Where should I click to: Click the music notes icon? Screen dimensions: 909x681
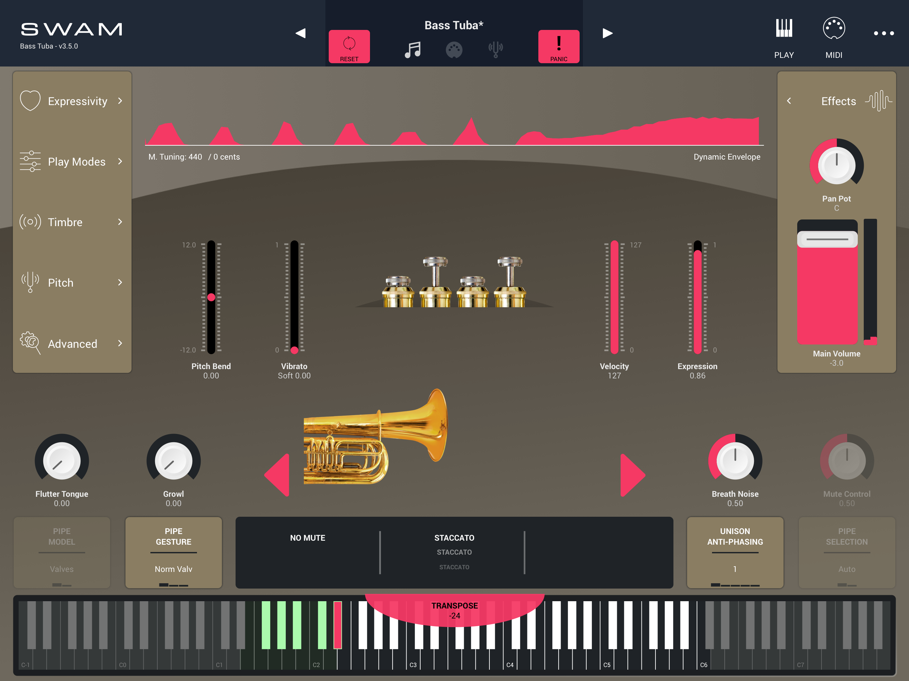click(413, 50)
